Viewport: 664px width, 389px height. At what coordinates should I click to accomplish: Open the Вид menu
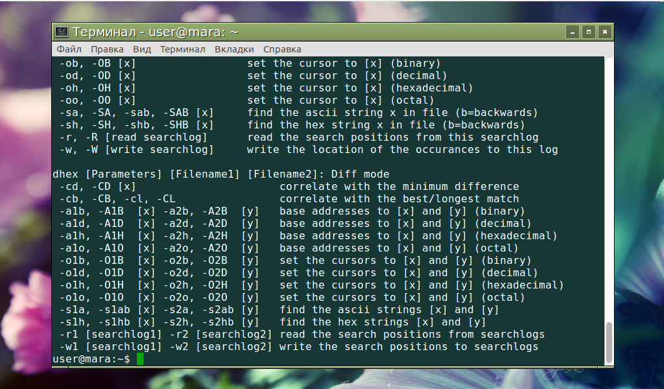tap(142, 49)
